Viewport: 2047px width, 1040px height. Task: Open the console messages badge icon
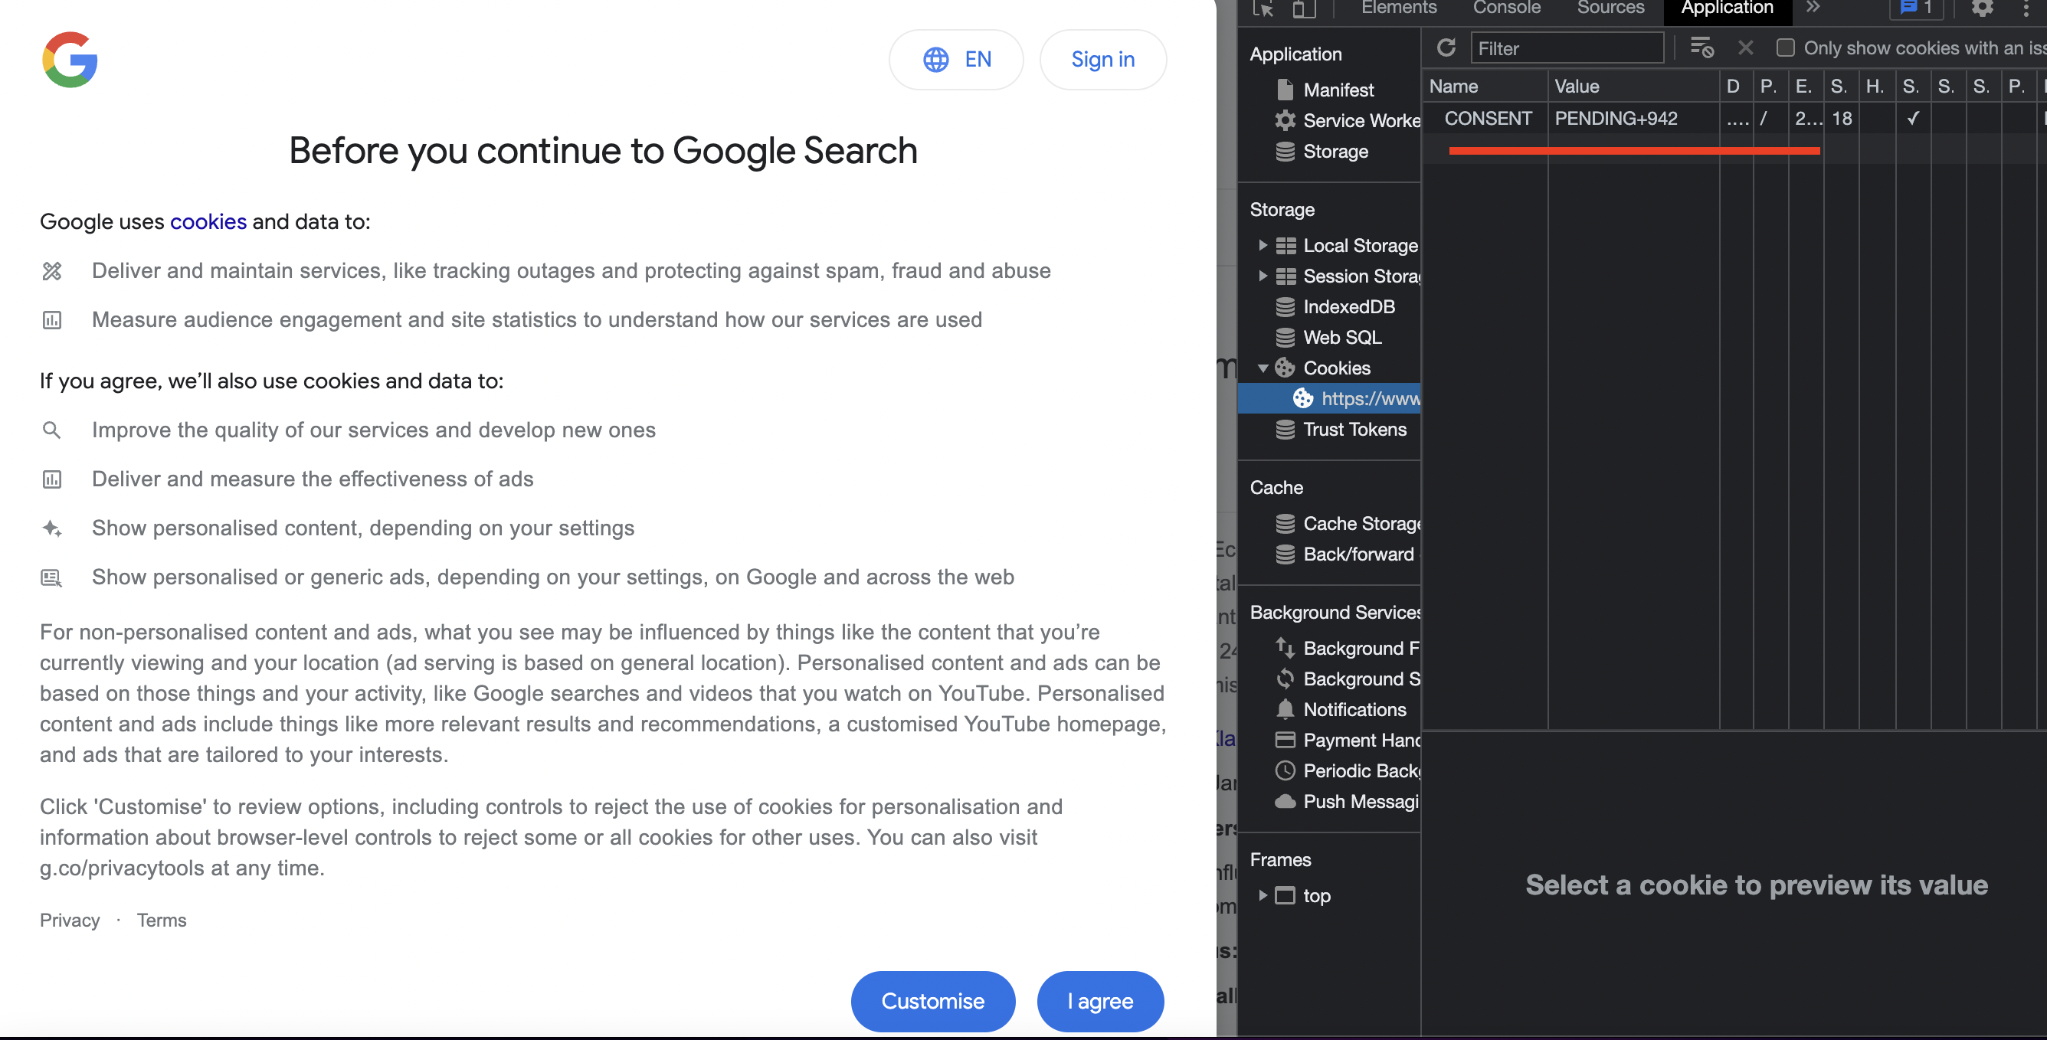[x=1915, y=8]
